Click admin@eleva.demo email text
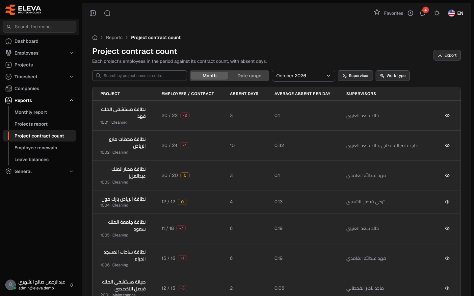The width and height of the screenshot is (474, 296). pos(36,288)
